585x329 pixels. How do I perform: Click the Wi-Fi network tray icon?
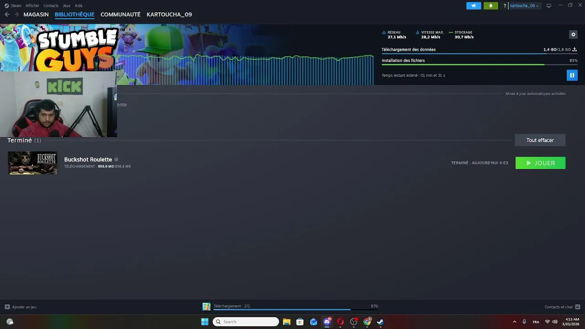548,322
